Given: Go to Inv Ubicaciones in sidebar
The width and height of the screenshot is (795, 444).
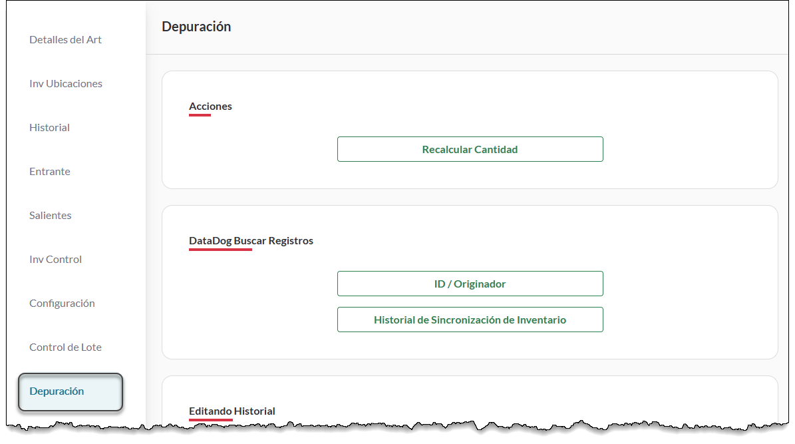Looking at the screenshot, I should click(65, 84).
